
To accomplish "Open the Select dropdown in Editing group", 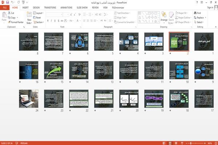I will [199, 22].
